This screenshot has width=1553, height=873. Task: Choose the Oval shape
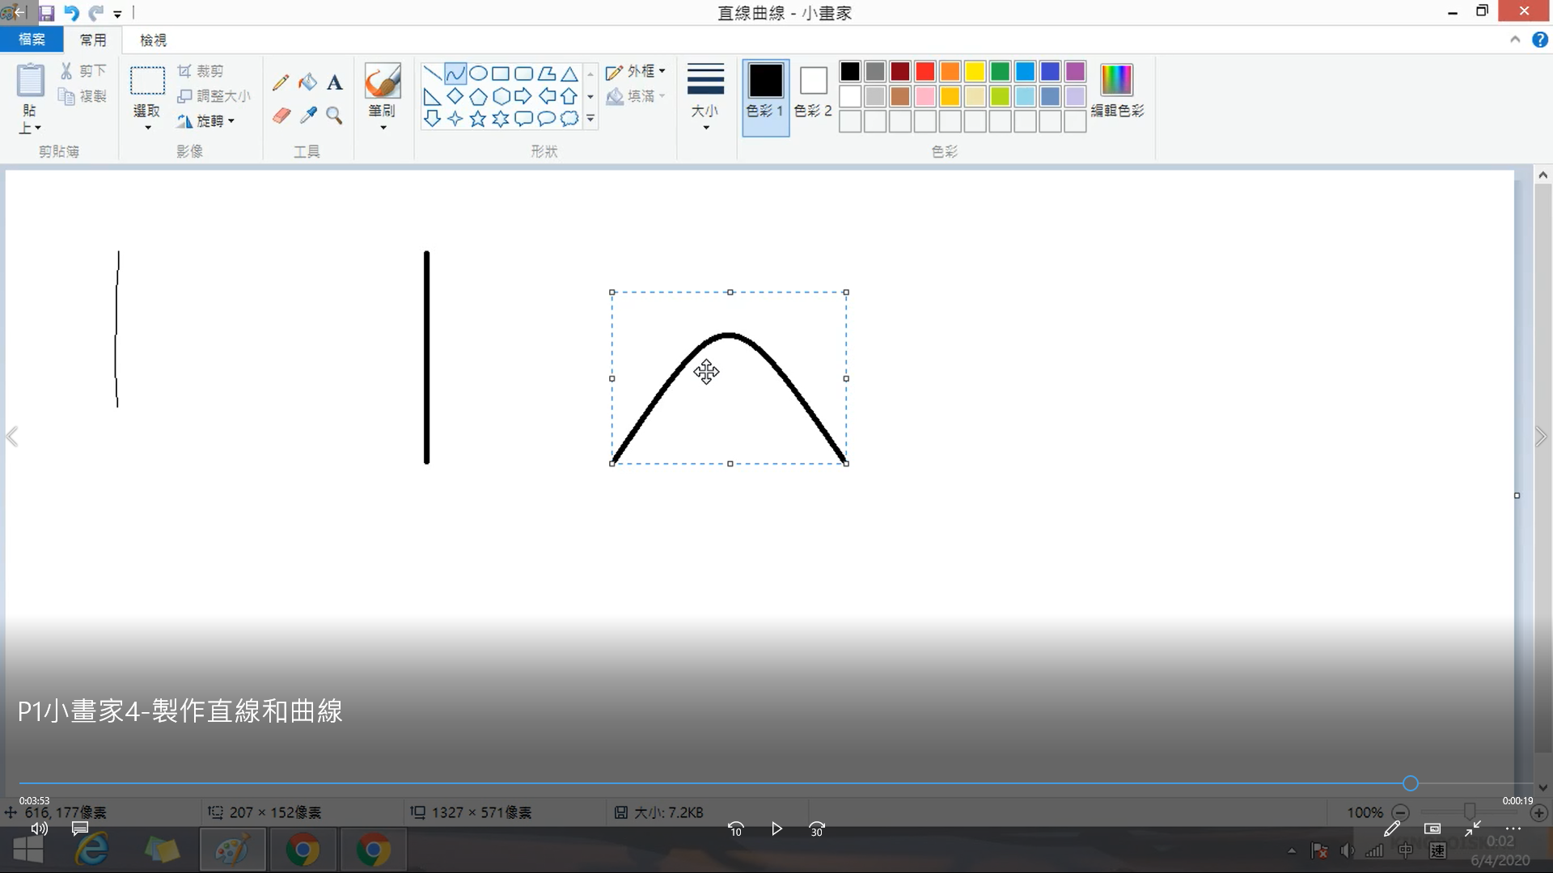coord(478,74)
